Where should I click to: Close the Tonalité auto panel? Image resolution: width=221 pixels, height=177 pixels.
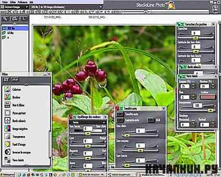click(163, 109)
